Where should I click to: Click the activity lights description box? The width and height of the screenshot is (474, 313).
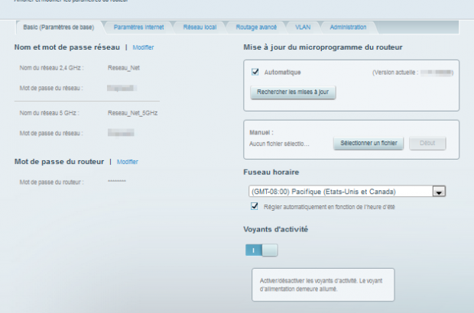coord(323,284)
